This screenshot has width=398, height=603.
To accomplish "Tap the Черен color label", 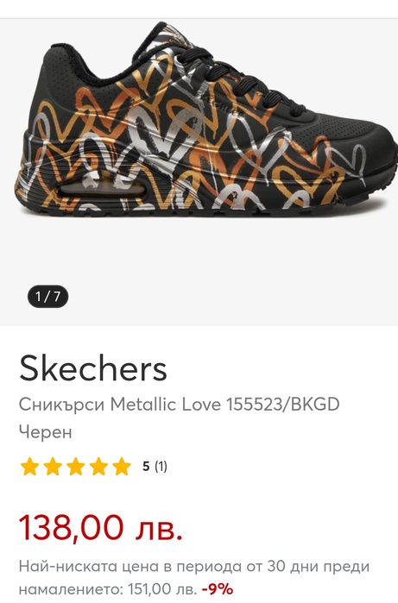I will (x=46, y=431).
